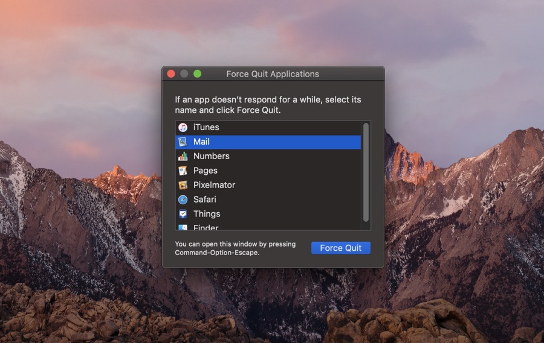The image size is (544, 343).
Task: Select Pixelmator in the app list
Action: pyautogui.click(x=268, y=185)
